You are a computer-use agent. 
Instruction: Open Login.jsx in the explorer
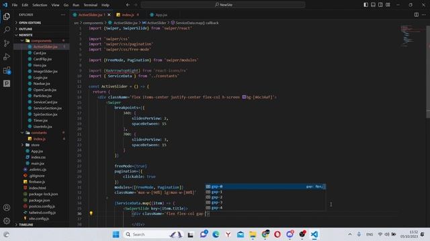(x=40, y=78)
